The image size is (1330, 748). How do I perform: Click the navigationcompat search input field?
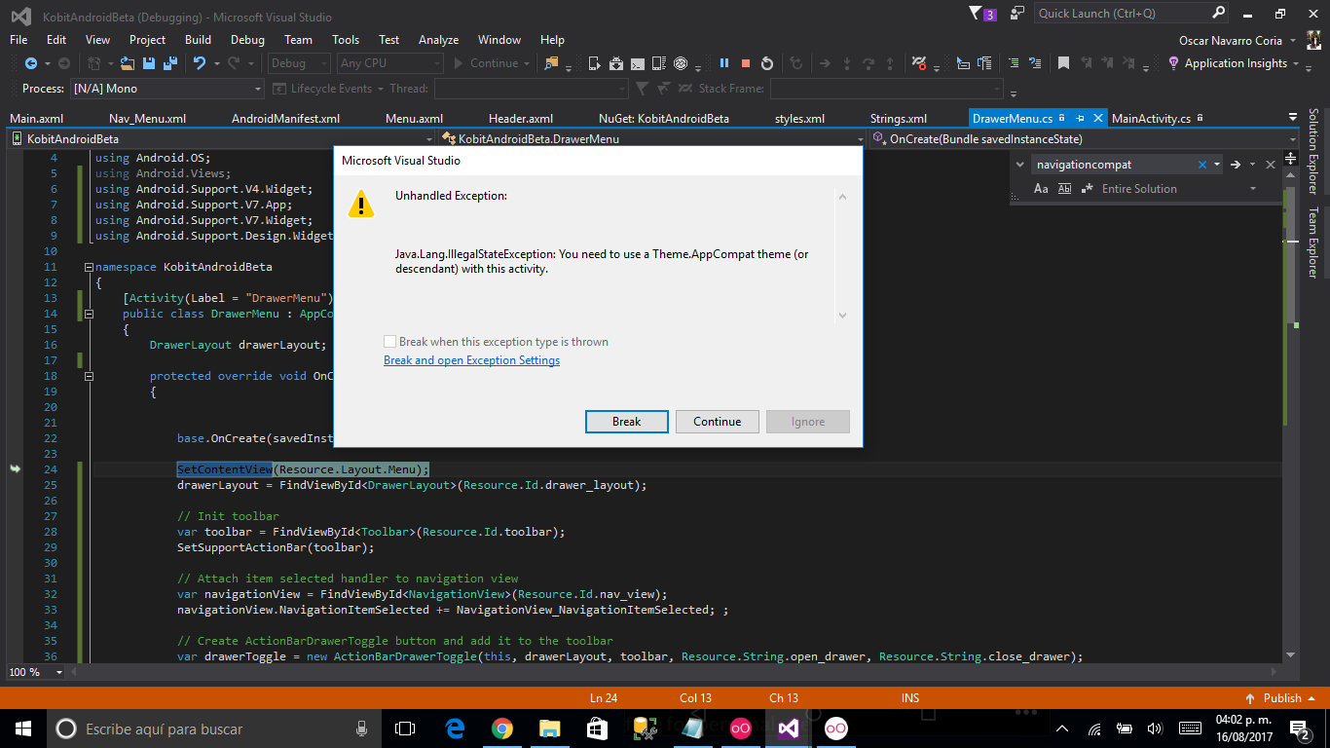tap(1113, 165)
